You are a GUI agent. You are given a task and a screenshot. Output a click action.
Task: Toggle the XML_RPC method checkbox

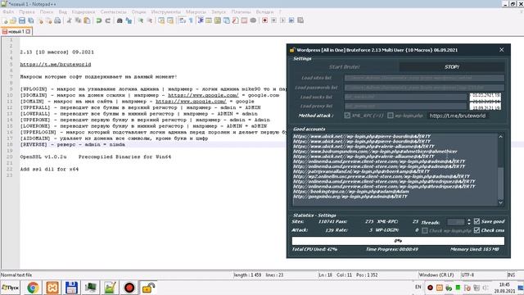[x=347, y=116]
